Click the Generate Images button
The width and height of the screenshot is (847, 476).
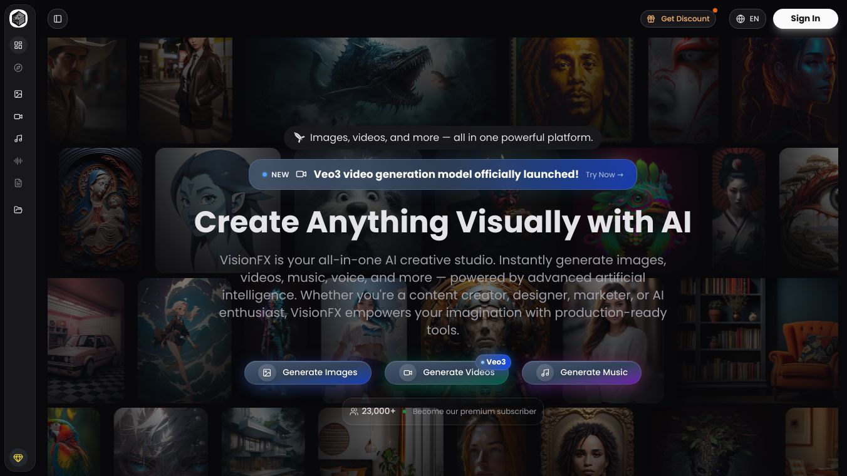[x=308, y=372]
